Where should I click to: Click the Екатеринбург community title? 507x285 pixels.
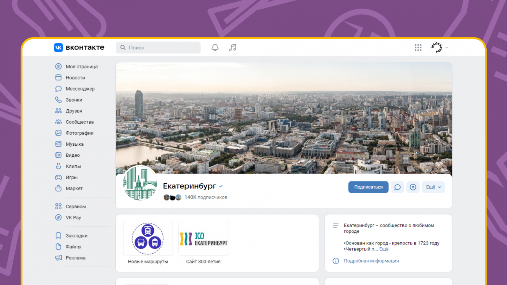[189, 186]
